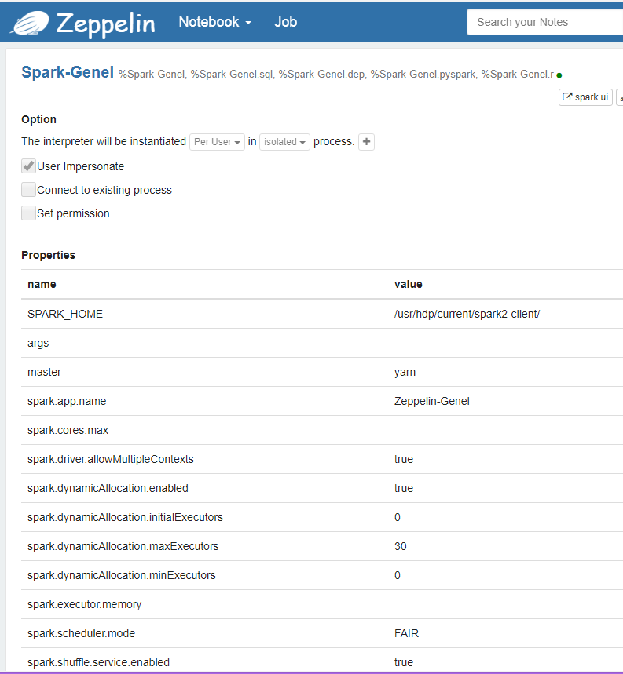Open the Notebook dropdown menu
623x674 pixels.
tap(214, 22)
